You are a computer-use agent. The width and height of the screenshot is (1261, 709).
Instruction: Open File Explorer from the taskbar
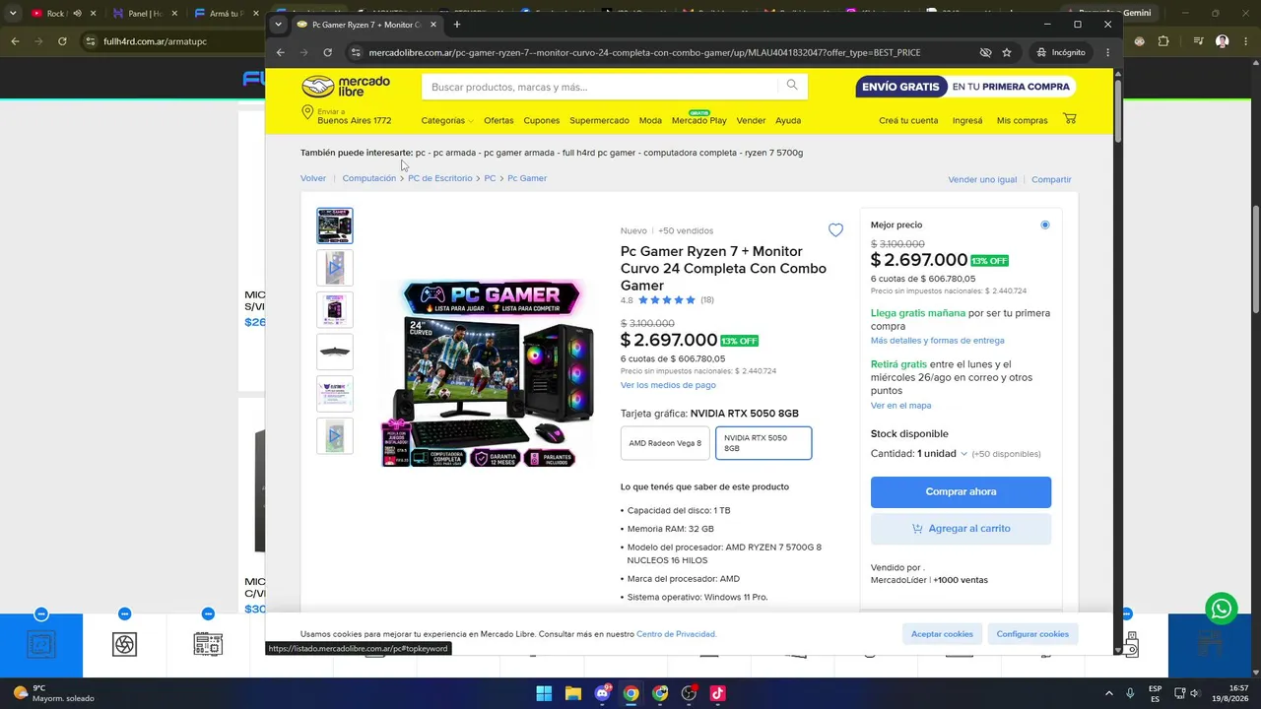pyautogui.click(x=572, y=693)
